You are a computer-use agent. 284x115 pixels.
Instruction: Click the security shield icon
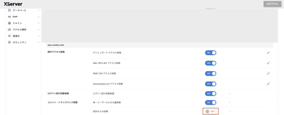coord(9,42)
